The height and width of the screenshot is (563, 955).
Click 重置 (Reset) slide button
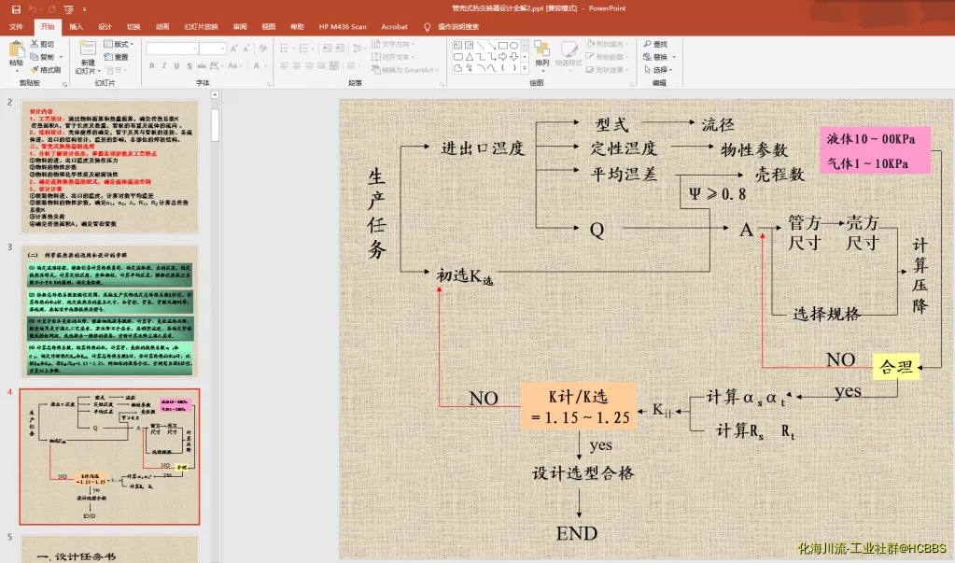tap(117, 57)
